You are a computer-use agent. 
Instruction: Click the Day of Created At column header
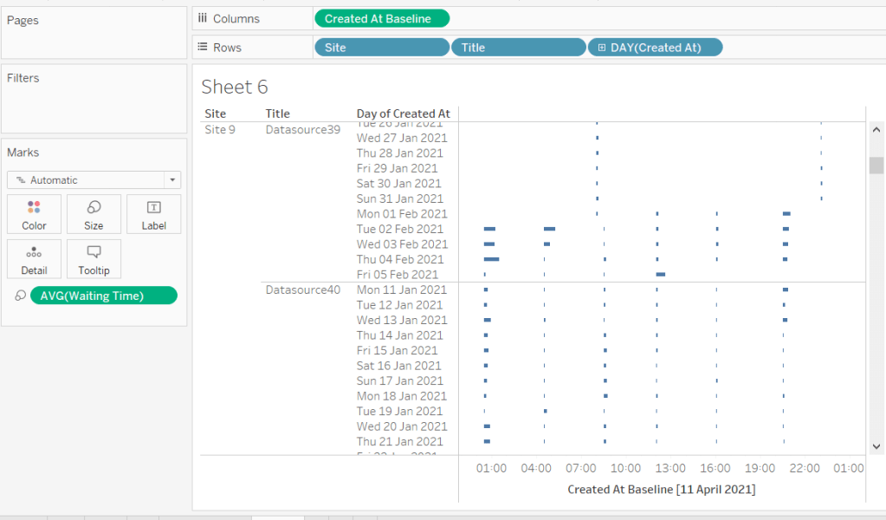403,114
